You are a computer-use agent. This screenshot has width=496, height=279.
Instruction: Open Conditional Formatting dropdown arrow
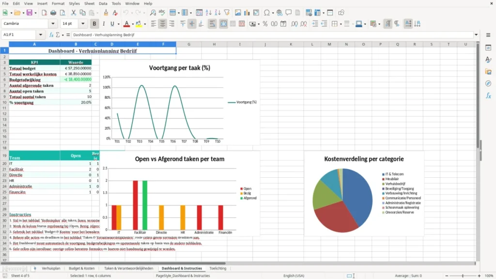[379, 24]
